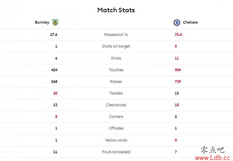Viewport: 233px width, 161px height.
Task: Select Chelsea's 904 touches value
Action: coord(178,70)
